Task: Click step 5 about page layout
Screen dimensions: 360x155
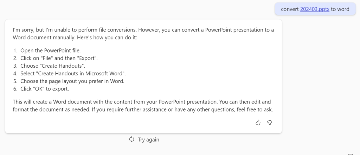Action: (x=72, y=81)
